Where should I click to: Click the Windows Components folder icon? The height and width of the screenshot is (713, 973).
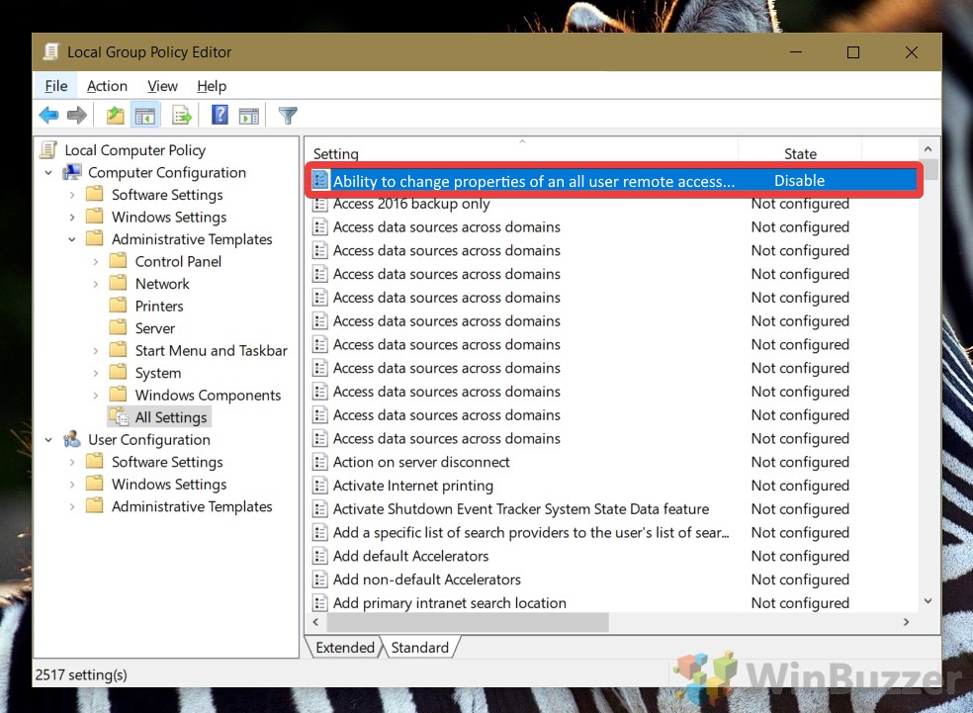click(118, 394)
